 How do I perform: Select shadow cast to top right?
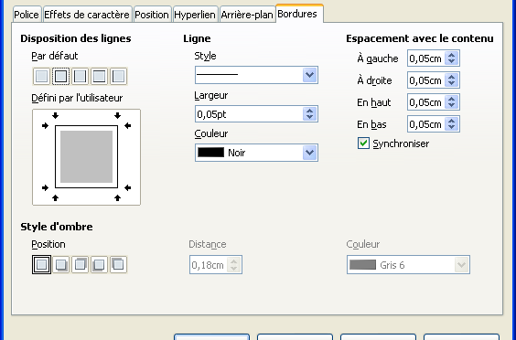[x=80, y=264]
